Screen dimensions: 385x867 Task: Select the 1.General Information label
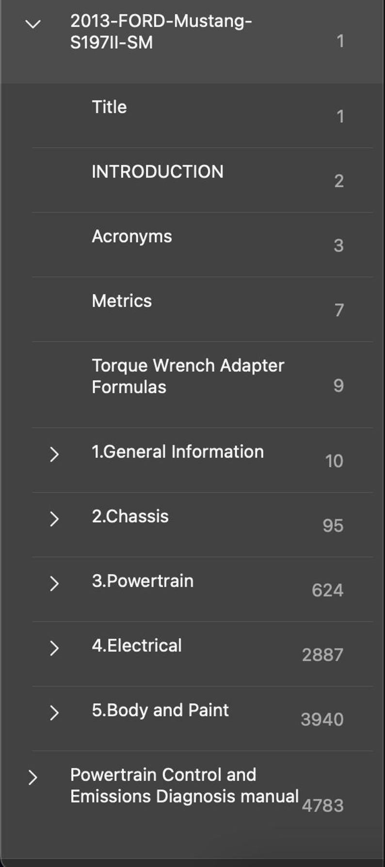[x=177, y=452]
